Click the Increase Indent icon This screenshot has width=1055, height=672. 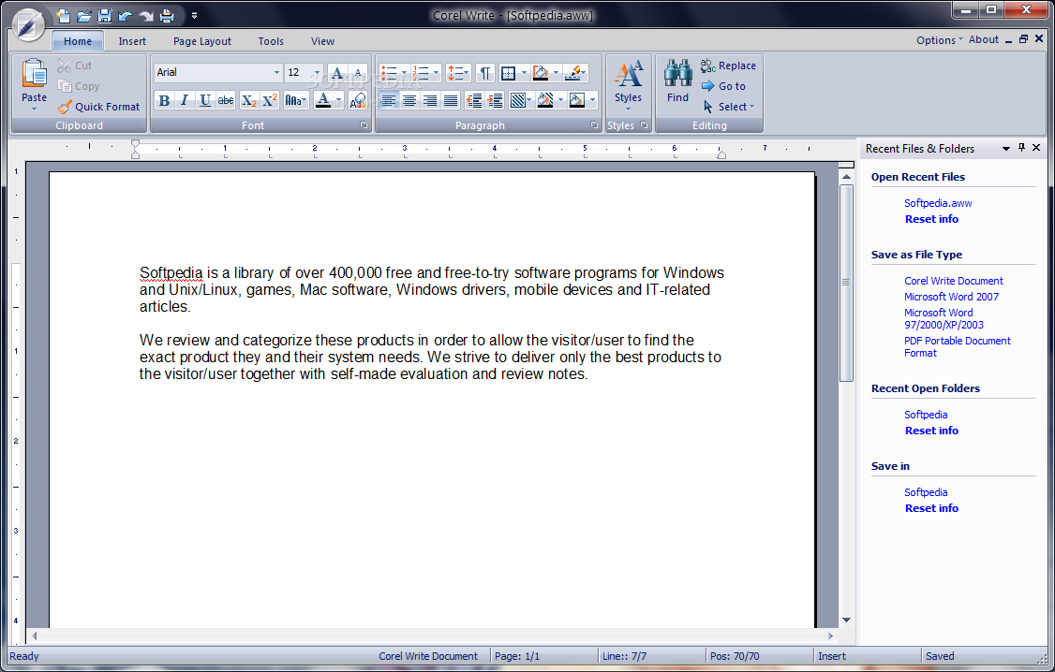pyautogui.click(x=495, y=101)
